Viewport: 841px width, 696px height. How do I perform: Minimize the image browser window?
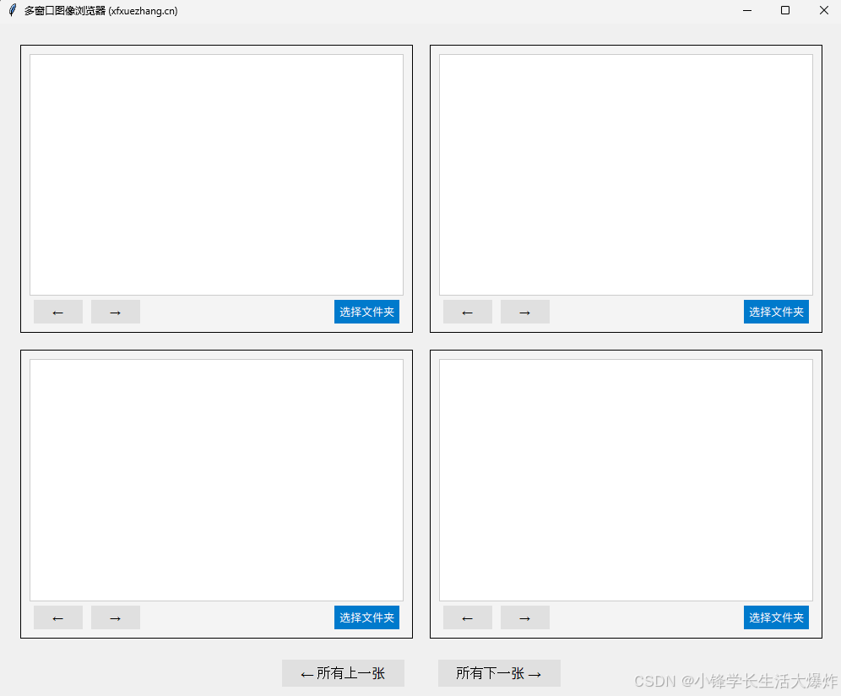click(x=747, y=11)
